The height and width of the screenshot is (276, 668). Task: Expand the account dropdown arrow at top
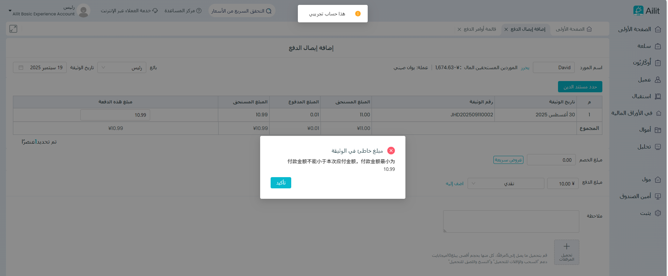10,11
